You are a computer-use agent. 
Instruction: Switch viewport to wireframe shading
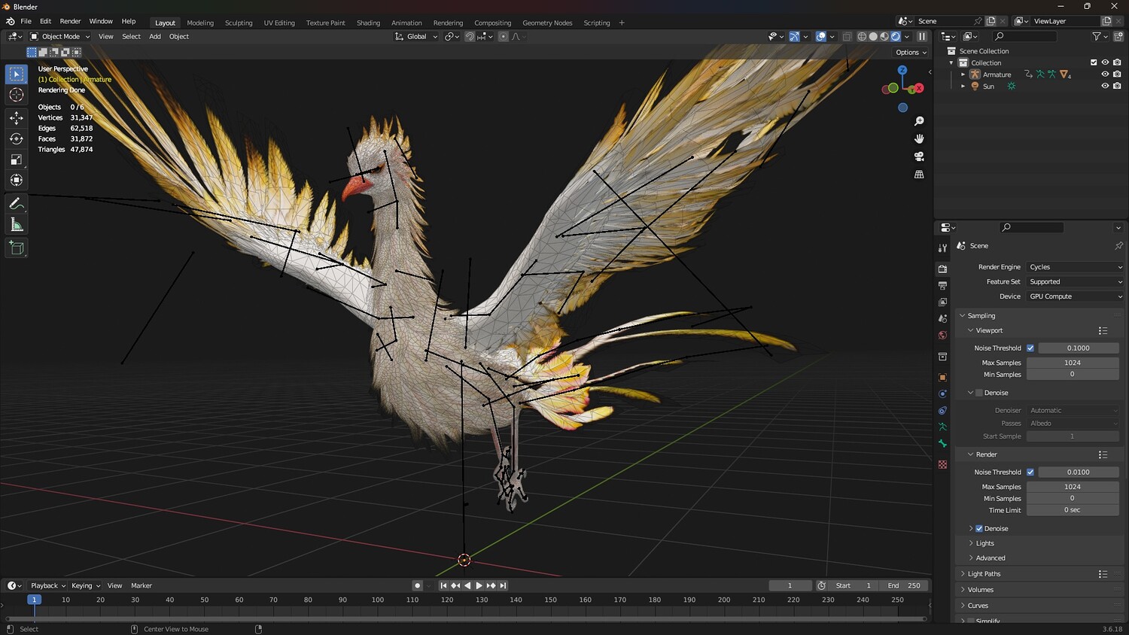click(x=862, y=36)
